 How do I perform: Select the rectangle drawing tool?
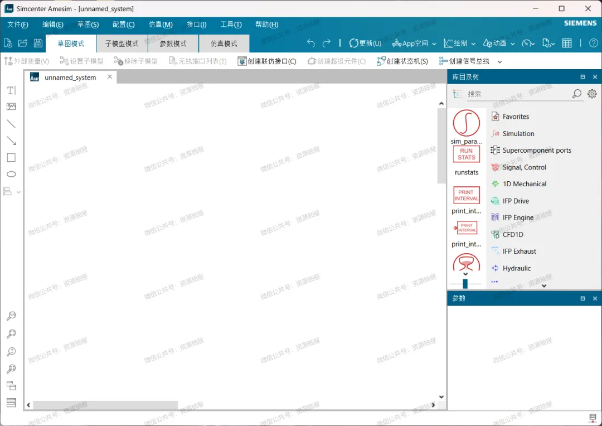coord(12,157)
